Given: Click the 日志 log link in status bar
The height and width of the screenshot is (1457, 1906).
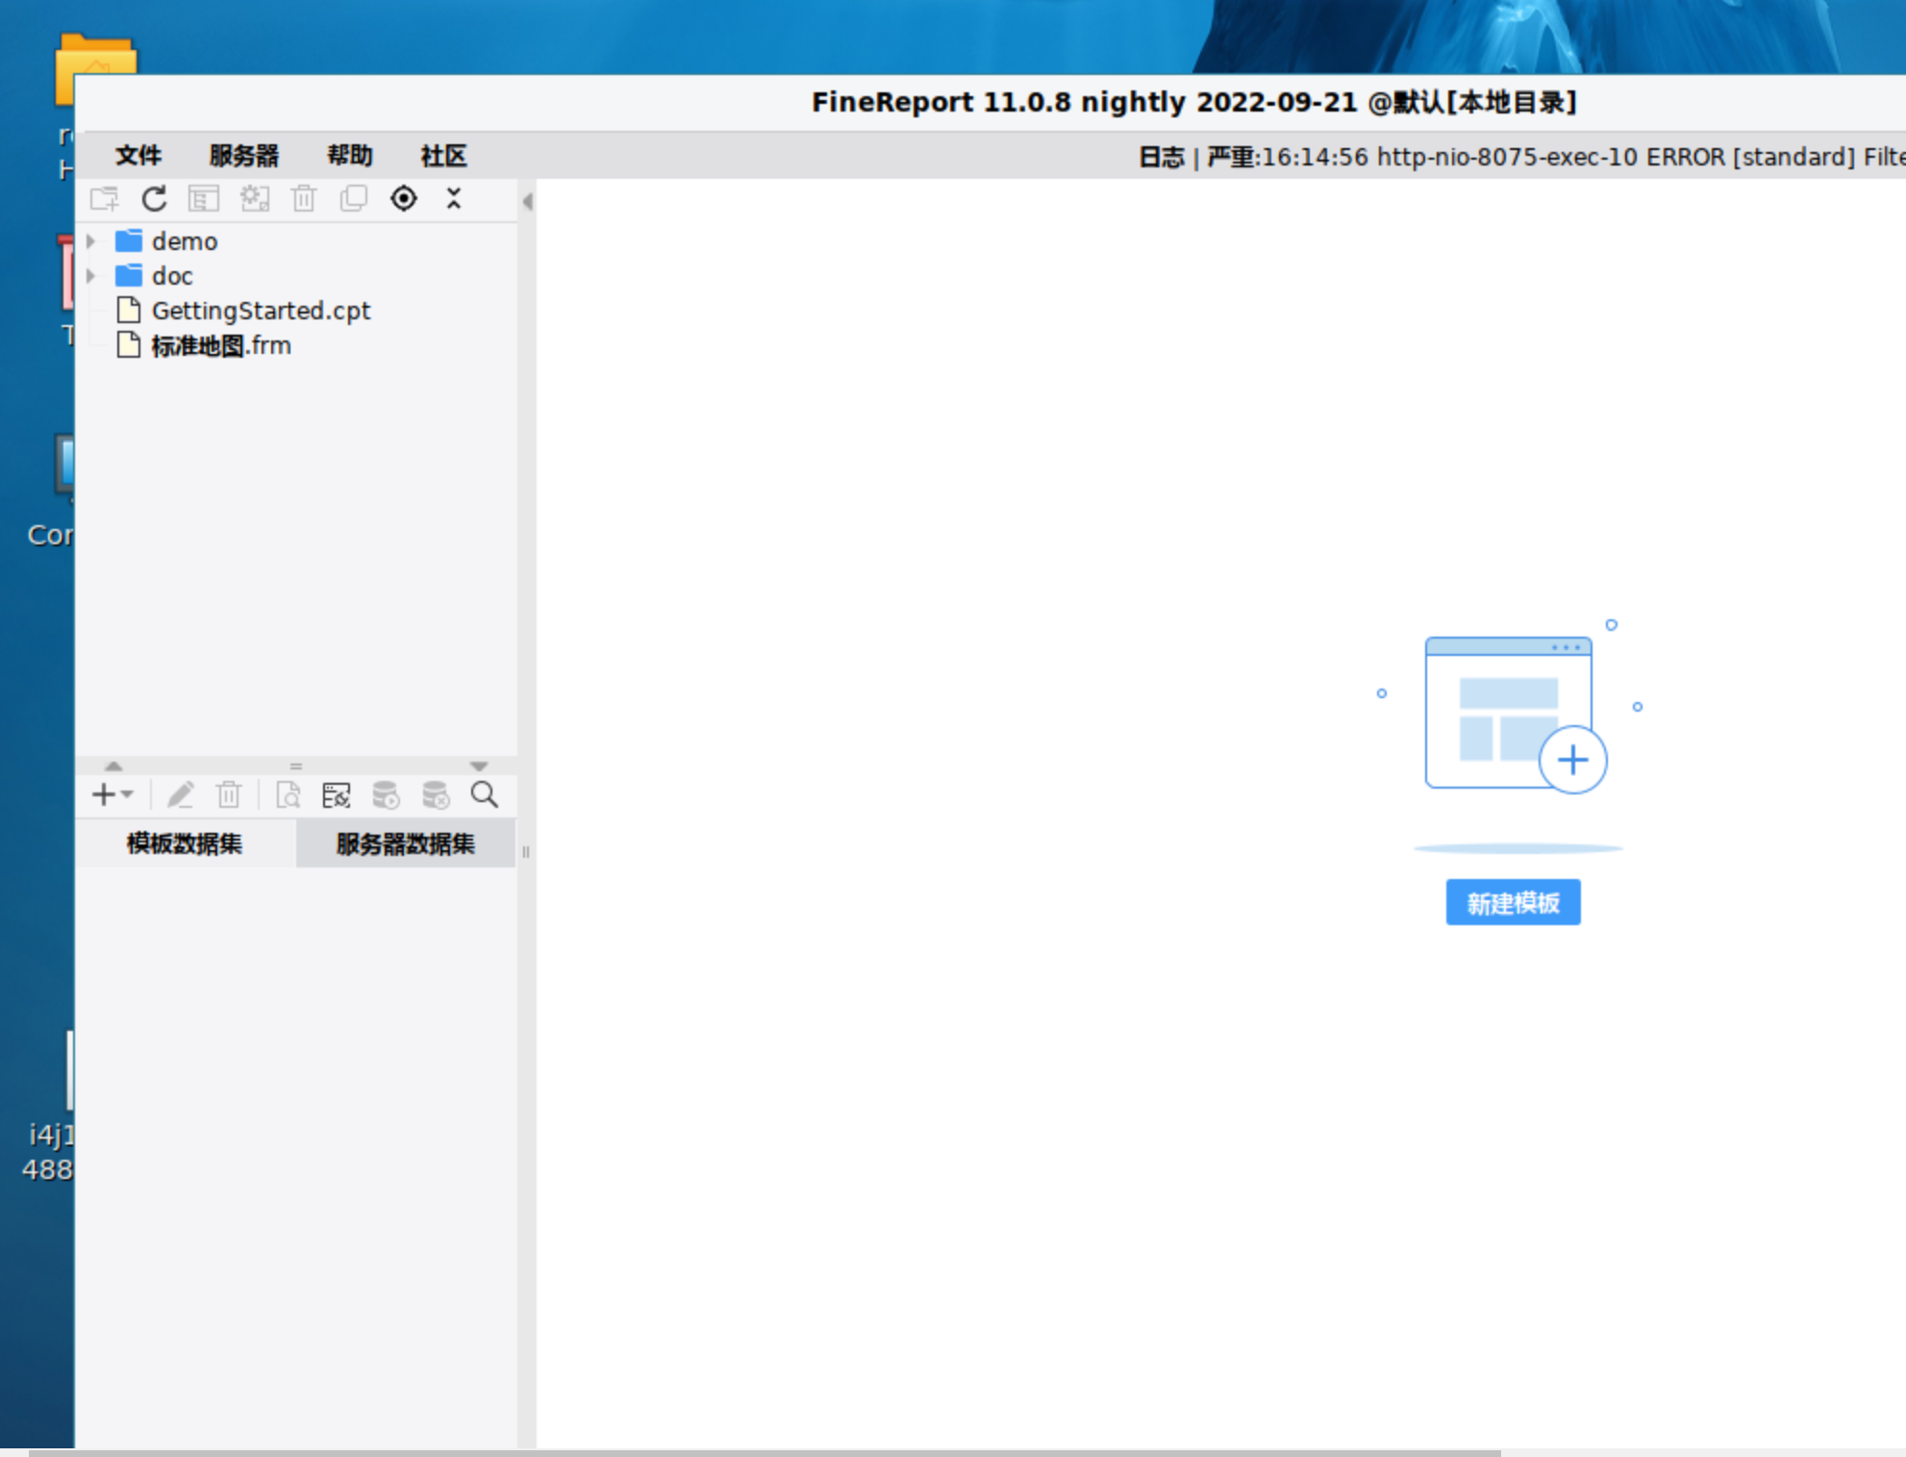Looking at the screenshot, I should pyautogui.click(x=1161, y=157).
